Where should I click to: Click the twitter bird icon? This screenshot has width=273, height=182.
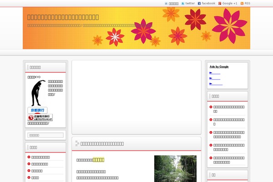183,4
